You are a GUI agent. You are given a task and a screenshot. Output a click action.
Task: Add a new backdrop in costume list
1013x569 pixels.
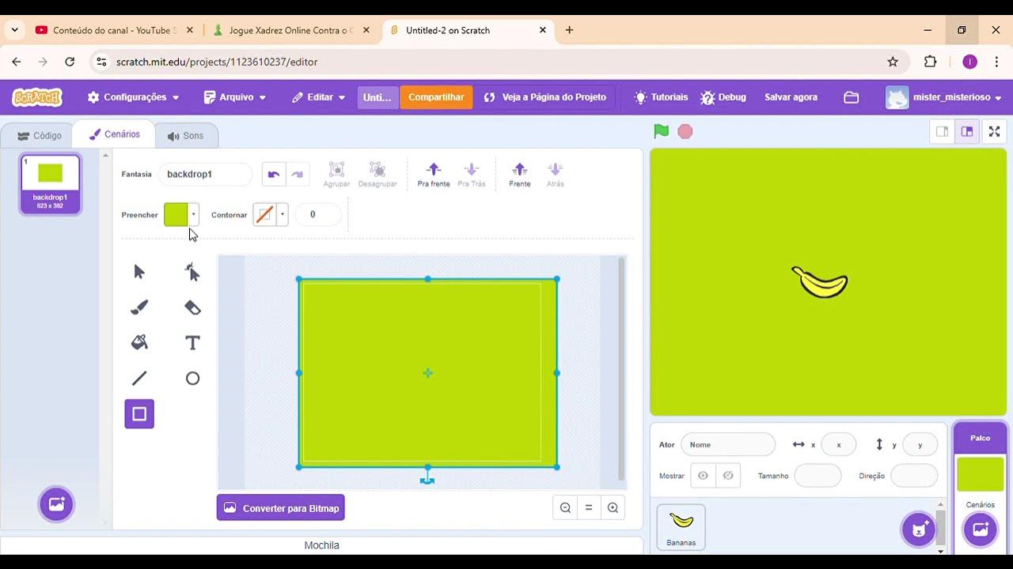point(56,504)
